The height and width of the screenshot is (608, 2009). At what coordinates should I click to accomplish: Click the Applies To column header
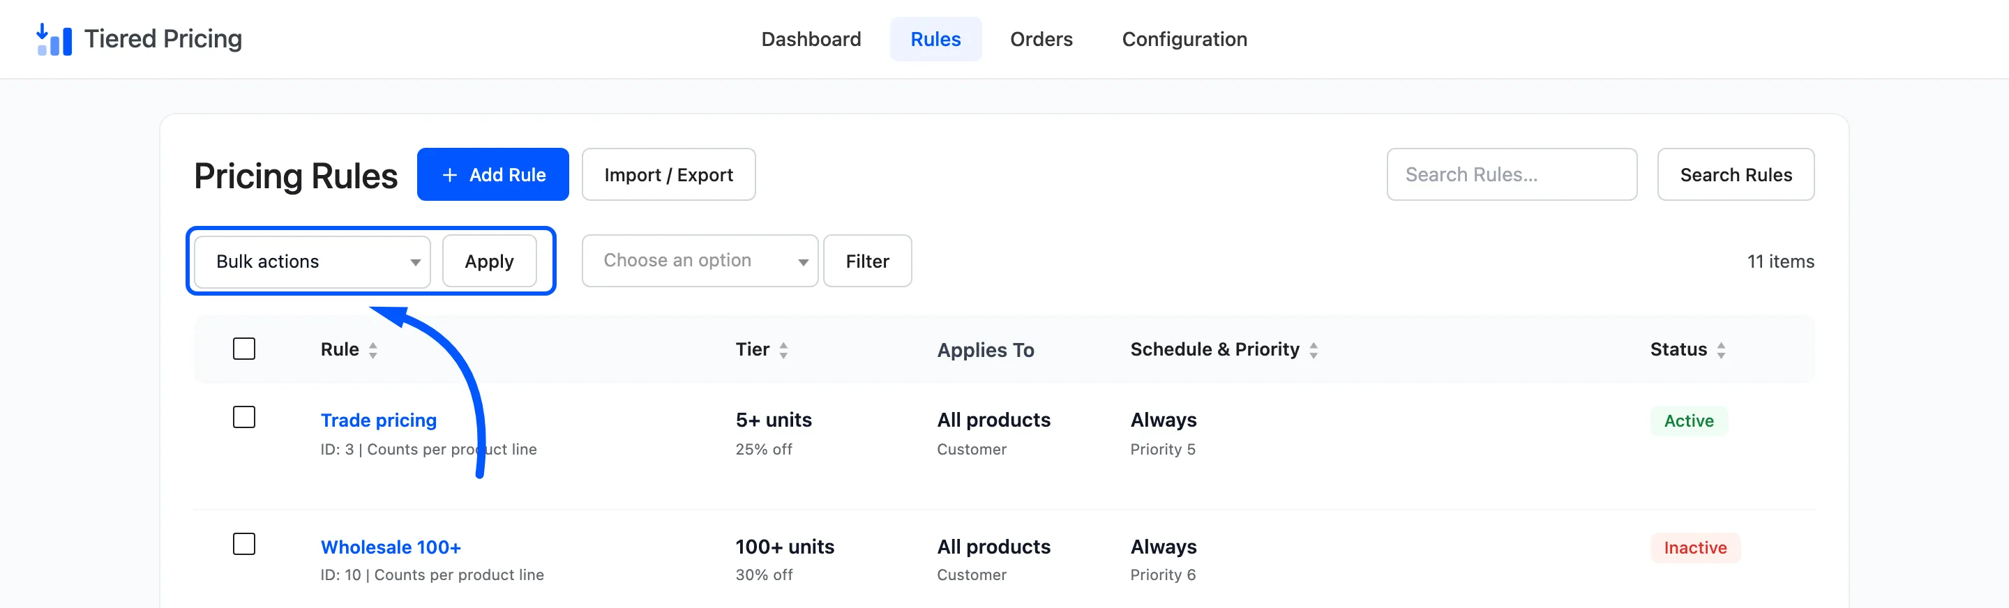pos(985,350)
